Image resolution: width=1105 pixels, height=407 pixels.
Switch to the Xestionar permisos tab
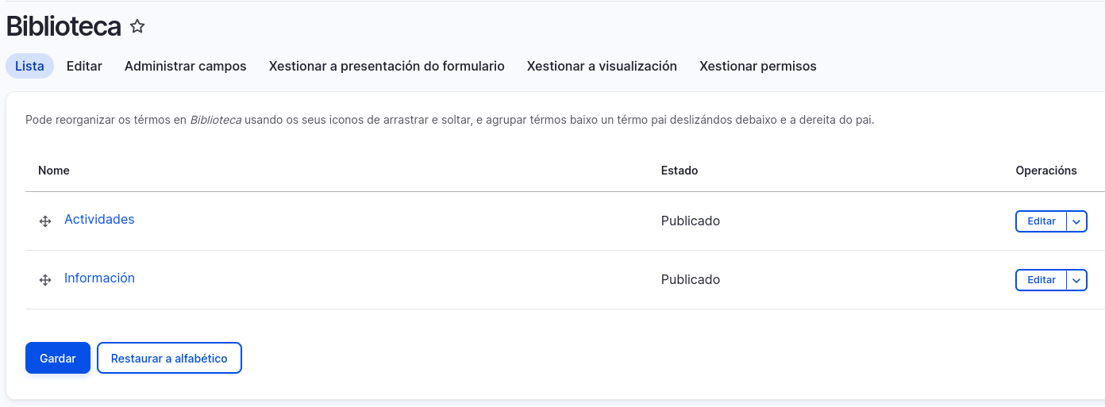tap(757, 66)
